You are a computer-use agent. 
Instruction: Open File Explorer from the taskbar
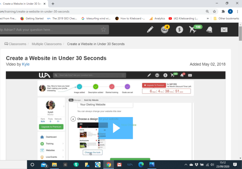(54, 165)
